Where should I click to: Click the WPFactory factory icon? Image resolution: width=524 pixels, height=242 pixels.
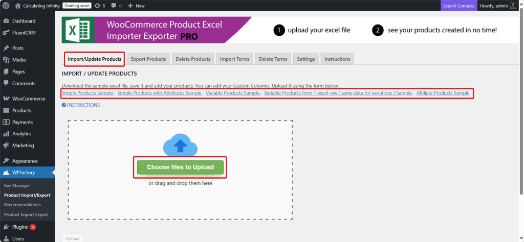6,173
